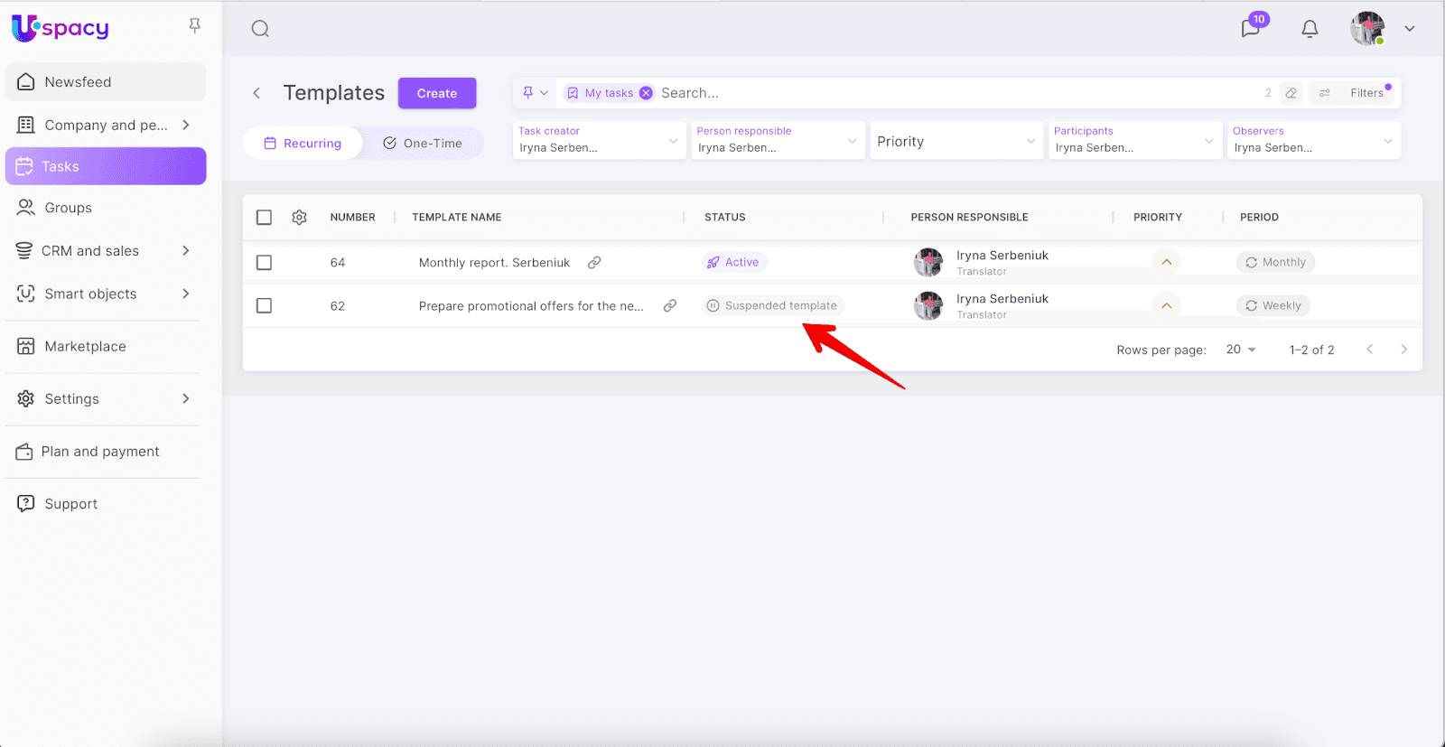Go to the next page arrow
1445x747 pixels.
1403,350
